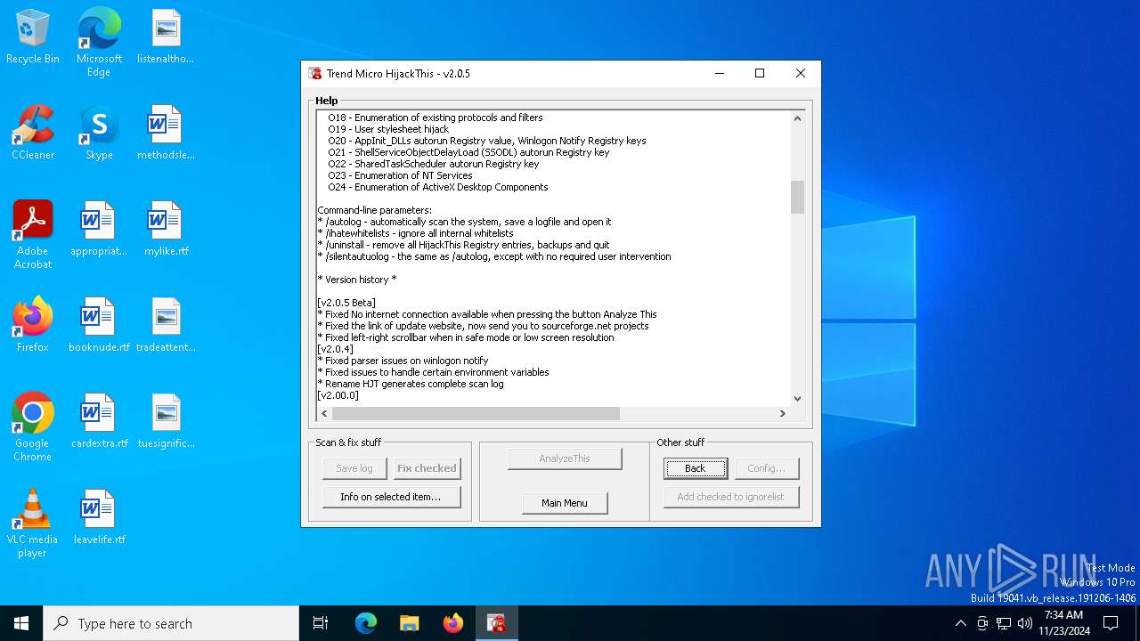Click the '/autolog' command-line parameter line

(x=465, y=222)
